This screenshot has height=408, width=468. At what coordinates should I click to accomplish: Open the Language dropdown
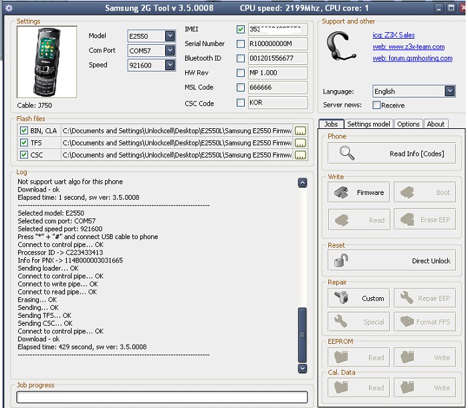[450, 91]
